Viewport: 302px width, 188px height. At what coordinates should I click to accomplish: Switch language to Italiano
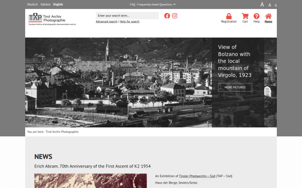[x=45, y=5]
